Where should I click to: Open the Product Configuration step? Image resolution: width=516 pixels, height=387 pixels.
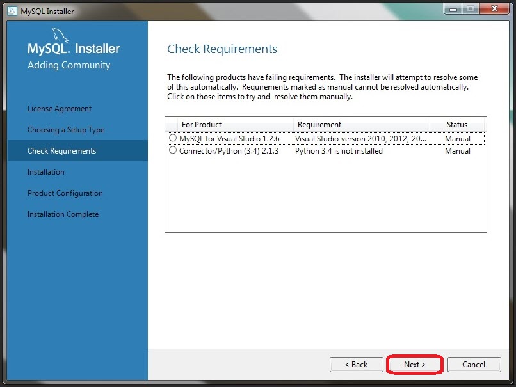[65, 193]
